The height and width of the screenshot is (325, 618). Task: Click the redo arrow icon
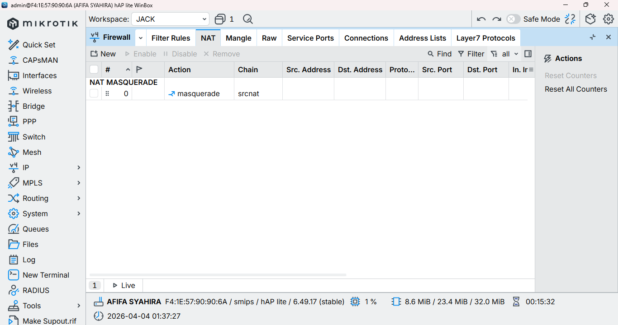click(497, 19)
